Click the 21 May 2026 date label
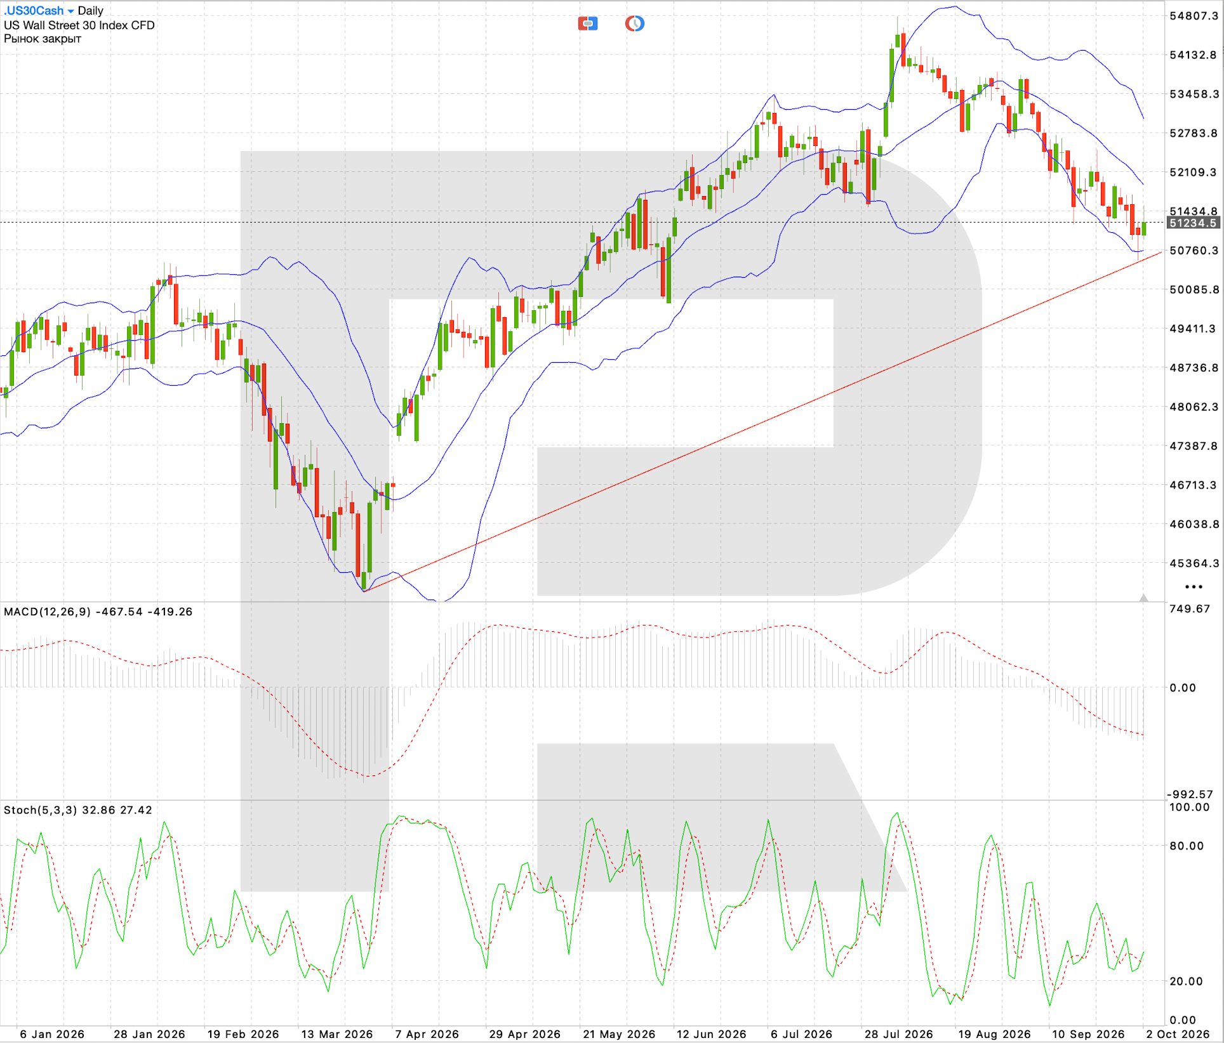The height and width of the screenshot is (1043, 1224). click(x=619, y=1034)
